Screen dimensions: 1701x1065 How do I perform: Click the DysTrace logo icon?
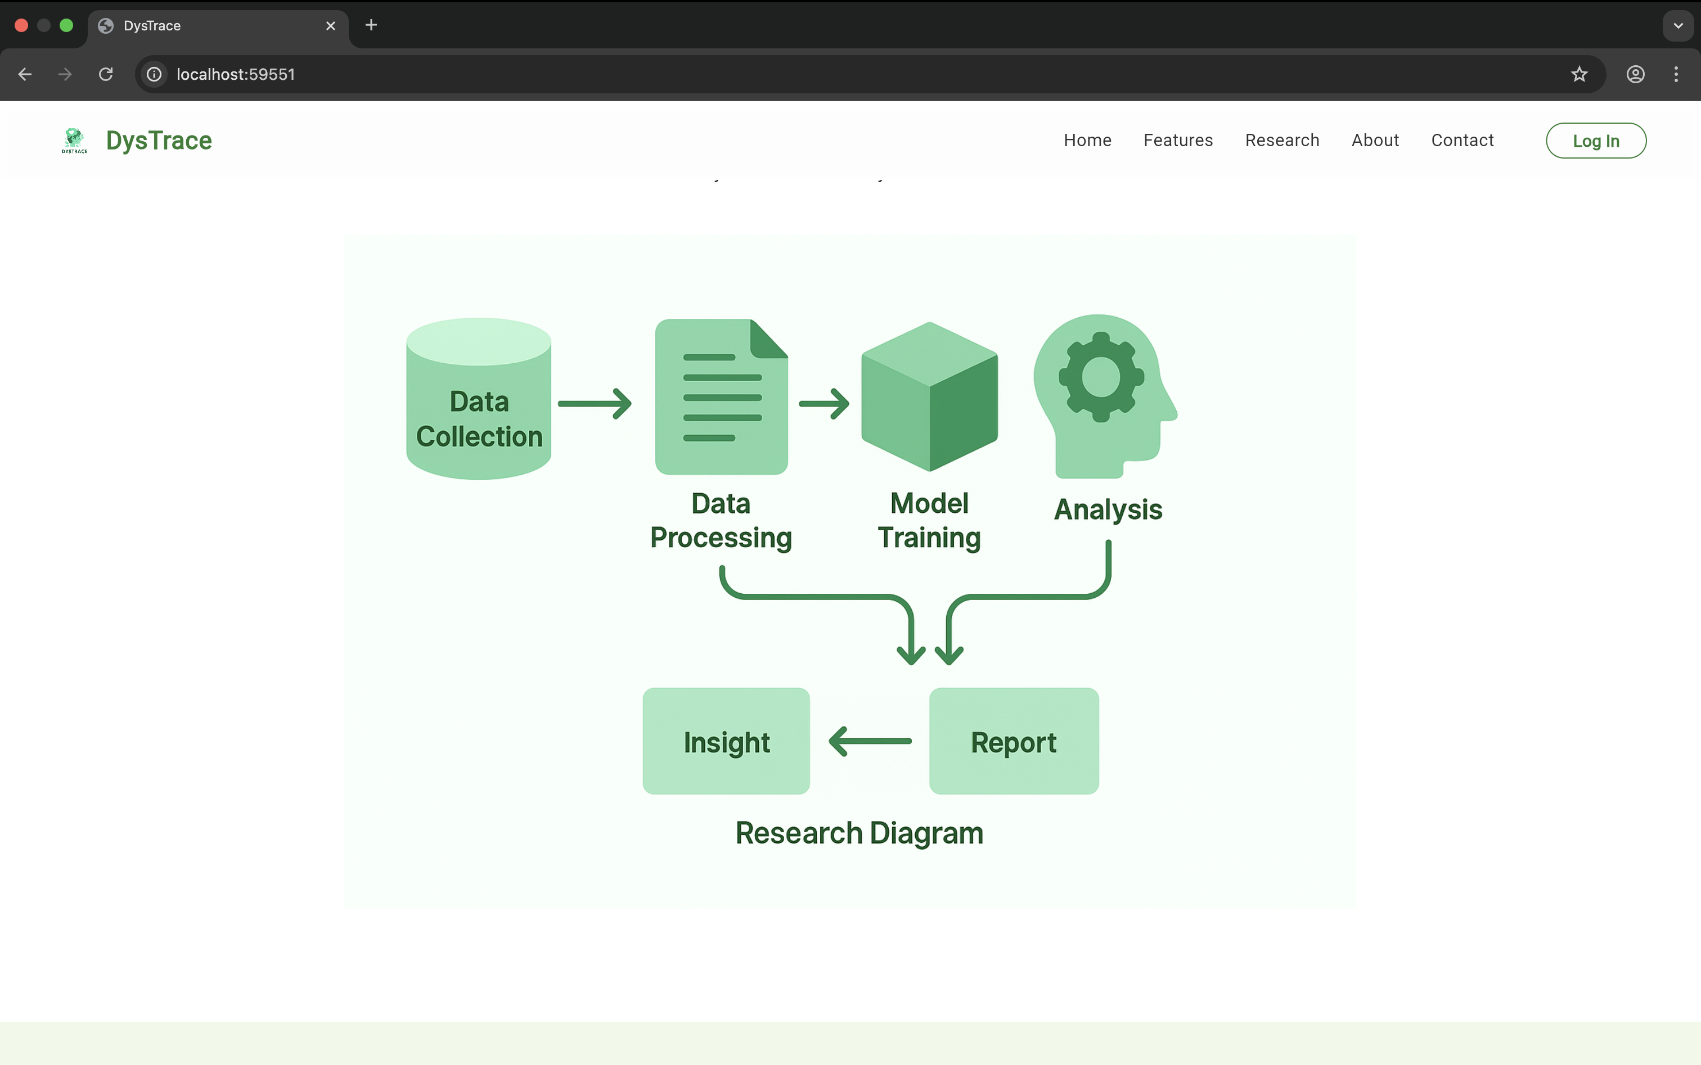pyautogui.click(x=74, y=140)
